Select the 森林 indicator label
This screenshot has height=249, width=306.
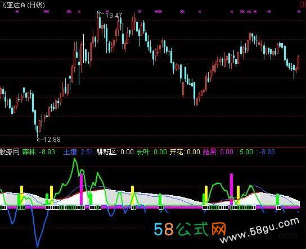point(29,152)
